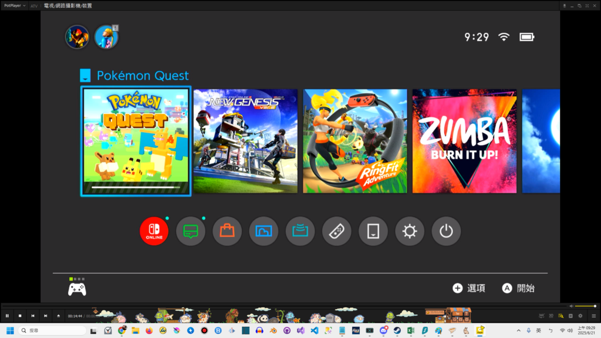601x338 pixels.
Task: Toggle 3D video mode
Action: [551, 316]
